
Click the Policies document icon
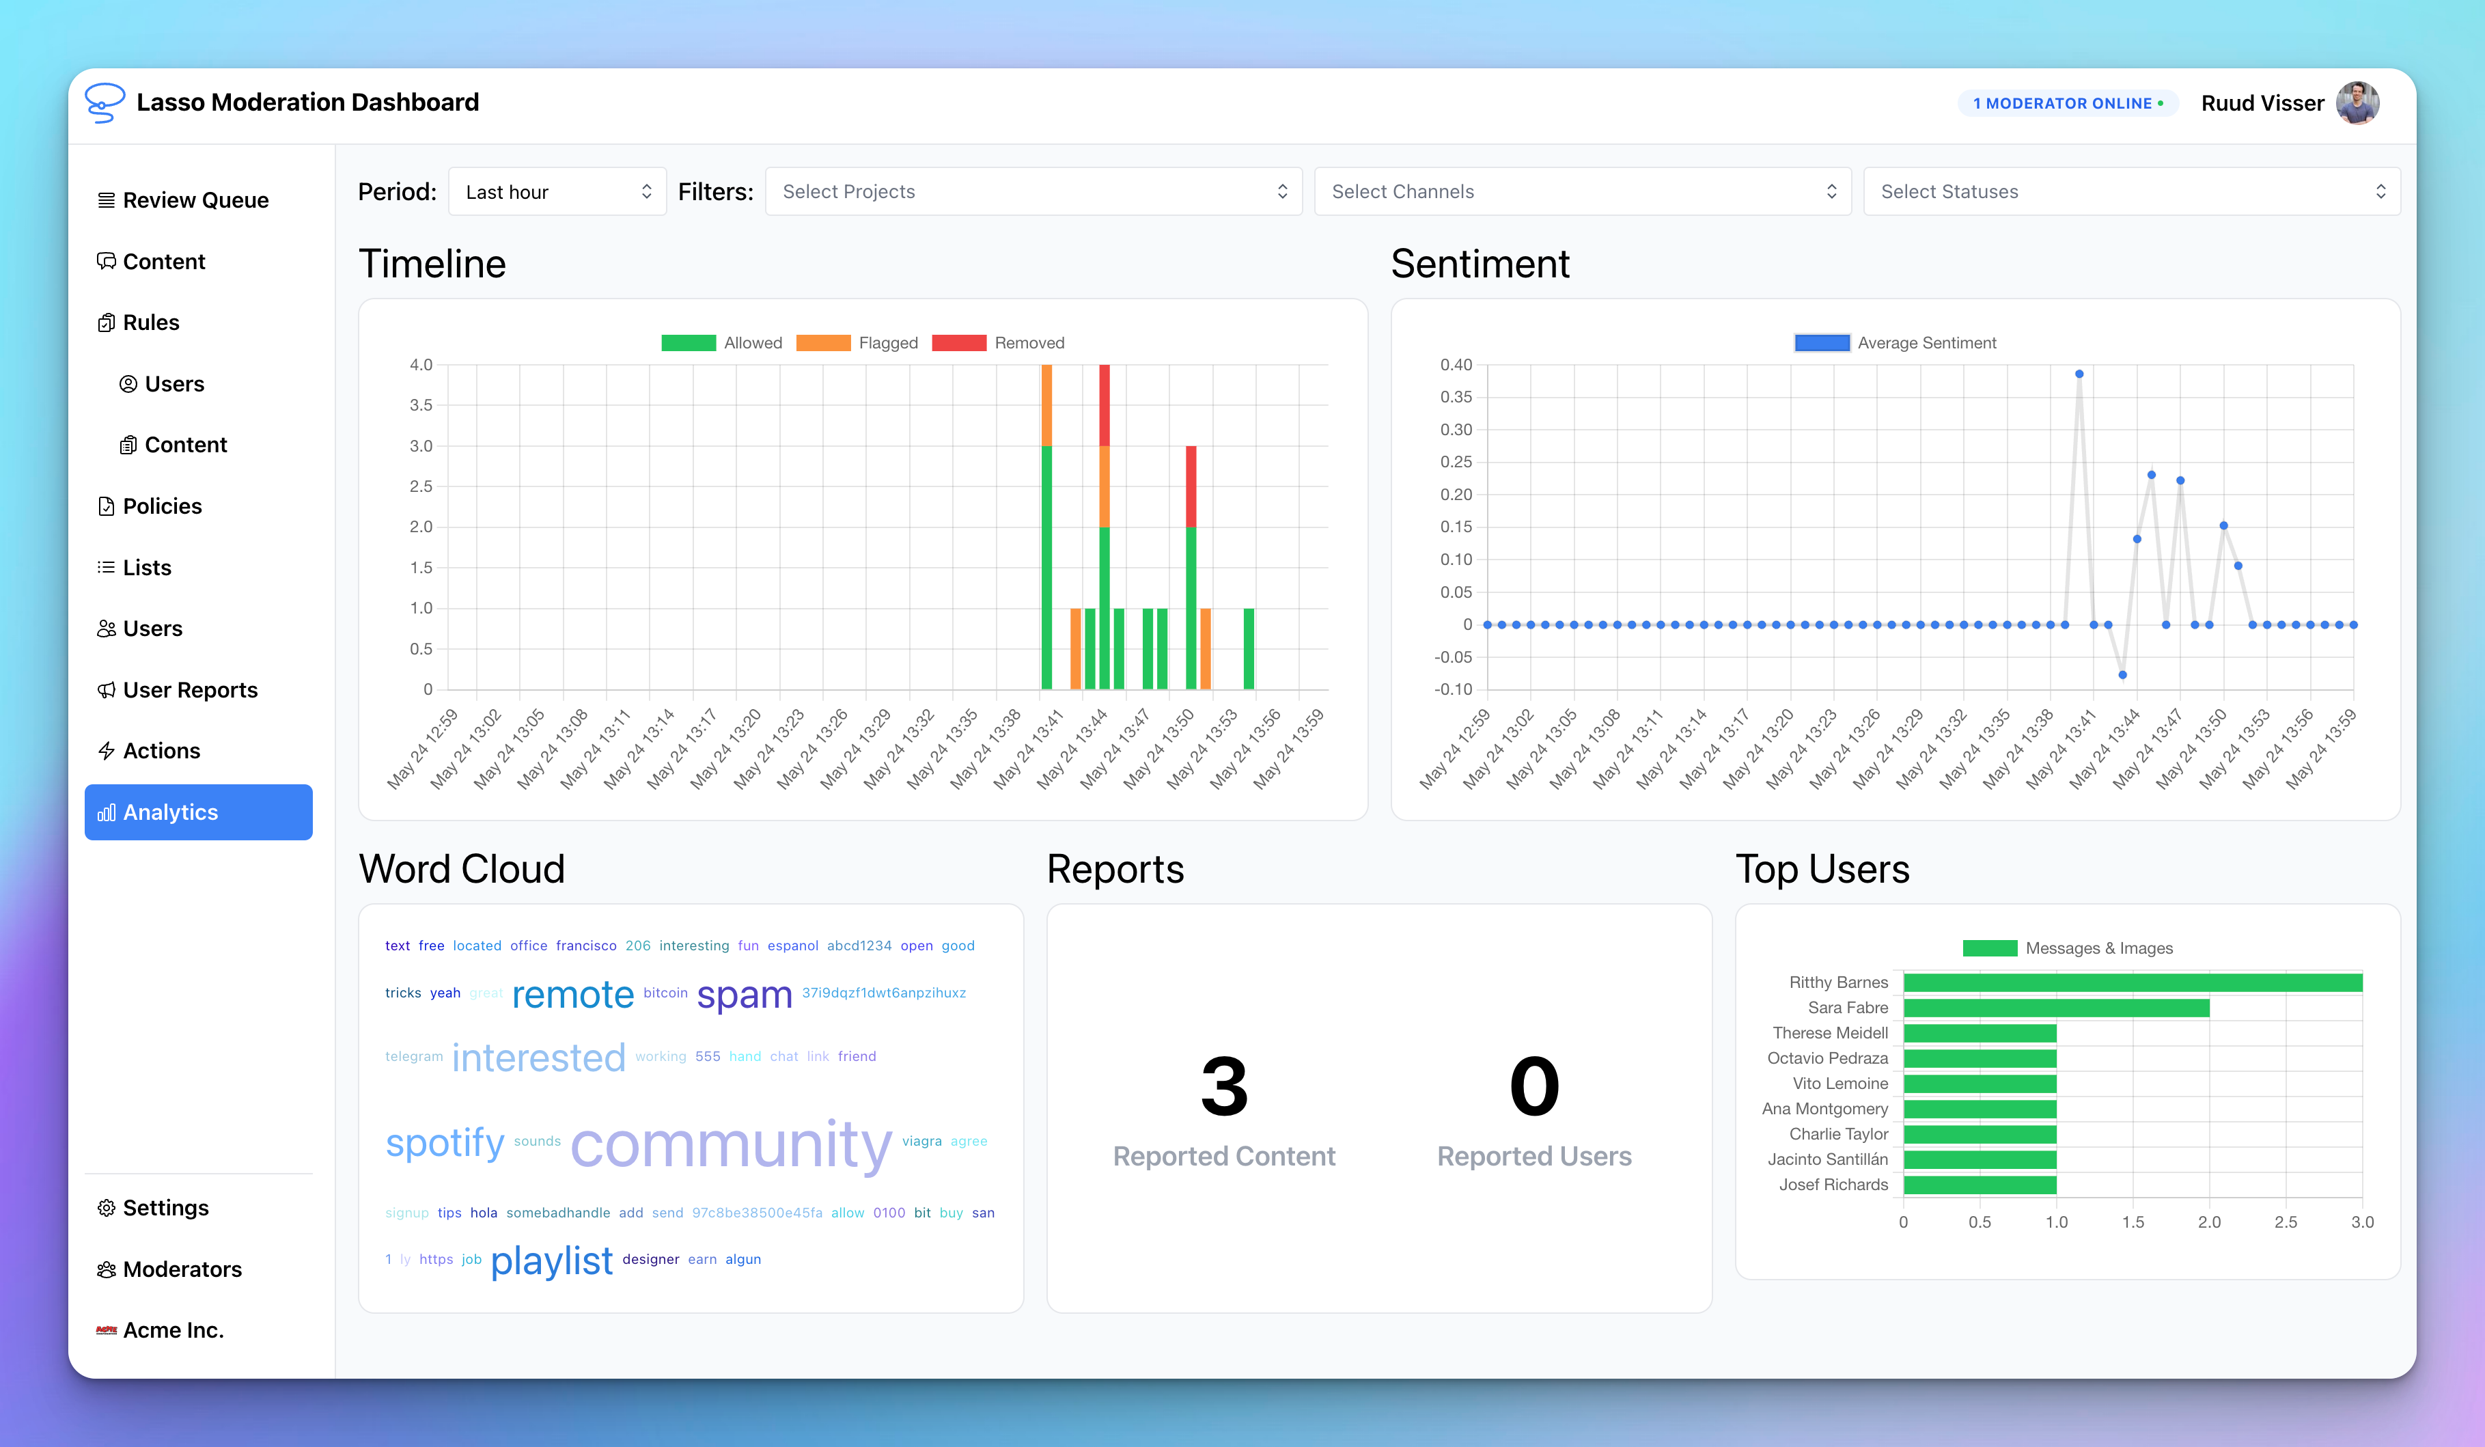[x=105, y=506]
